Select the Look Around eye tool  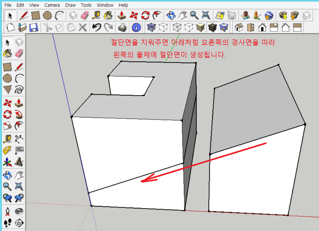pyautogui.click(x=19, y=211)
